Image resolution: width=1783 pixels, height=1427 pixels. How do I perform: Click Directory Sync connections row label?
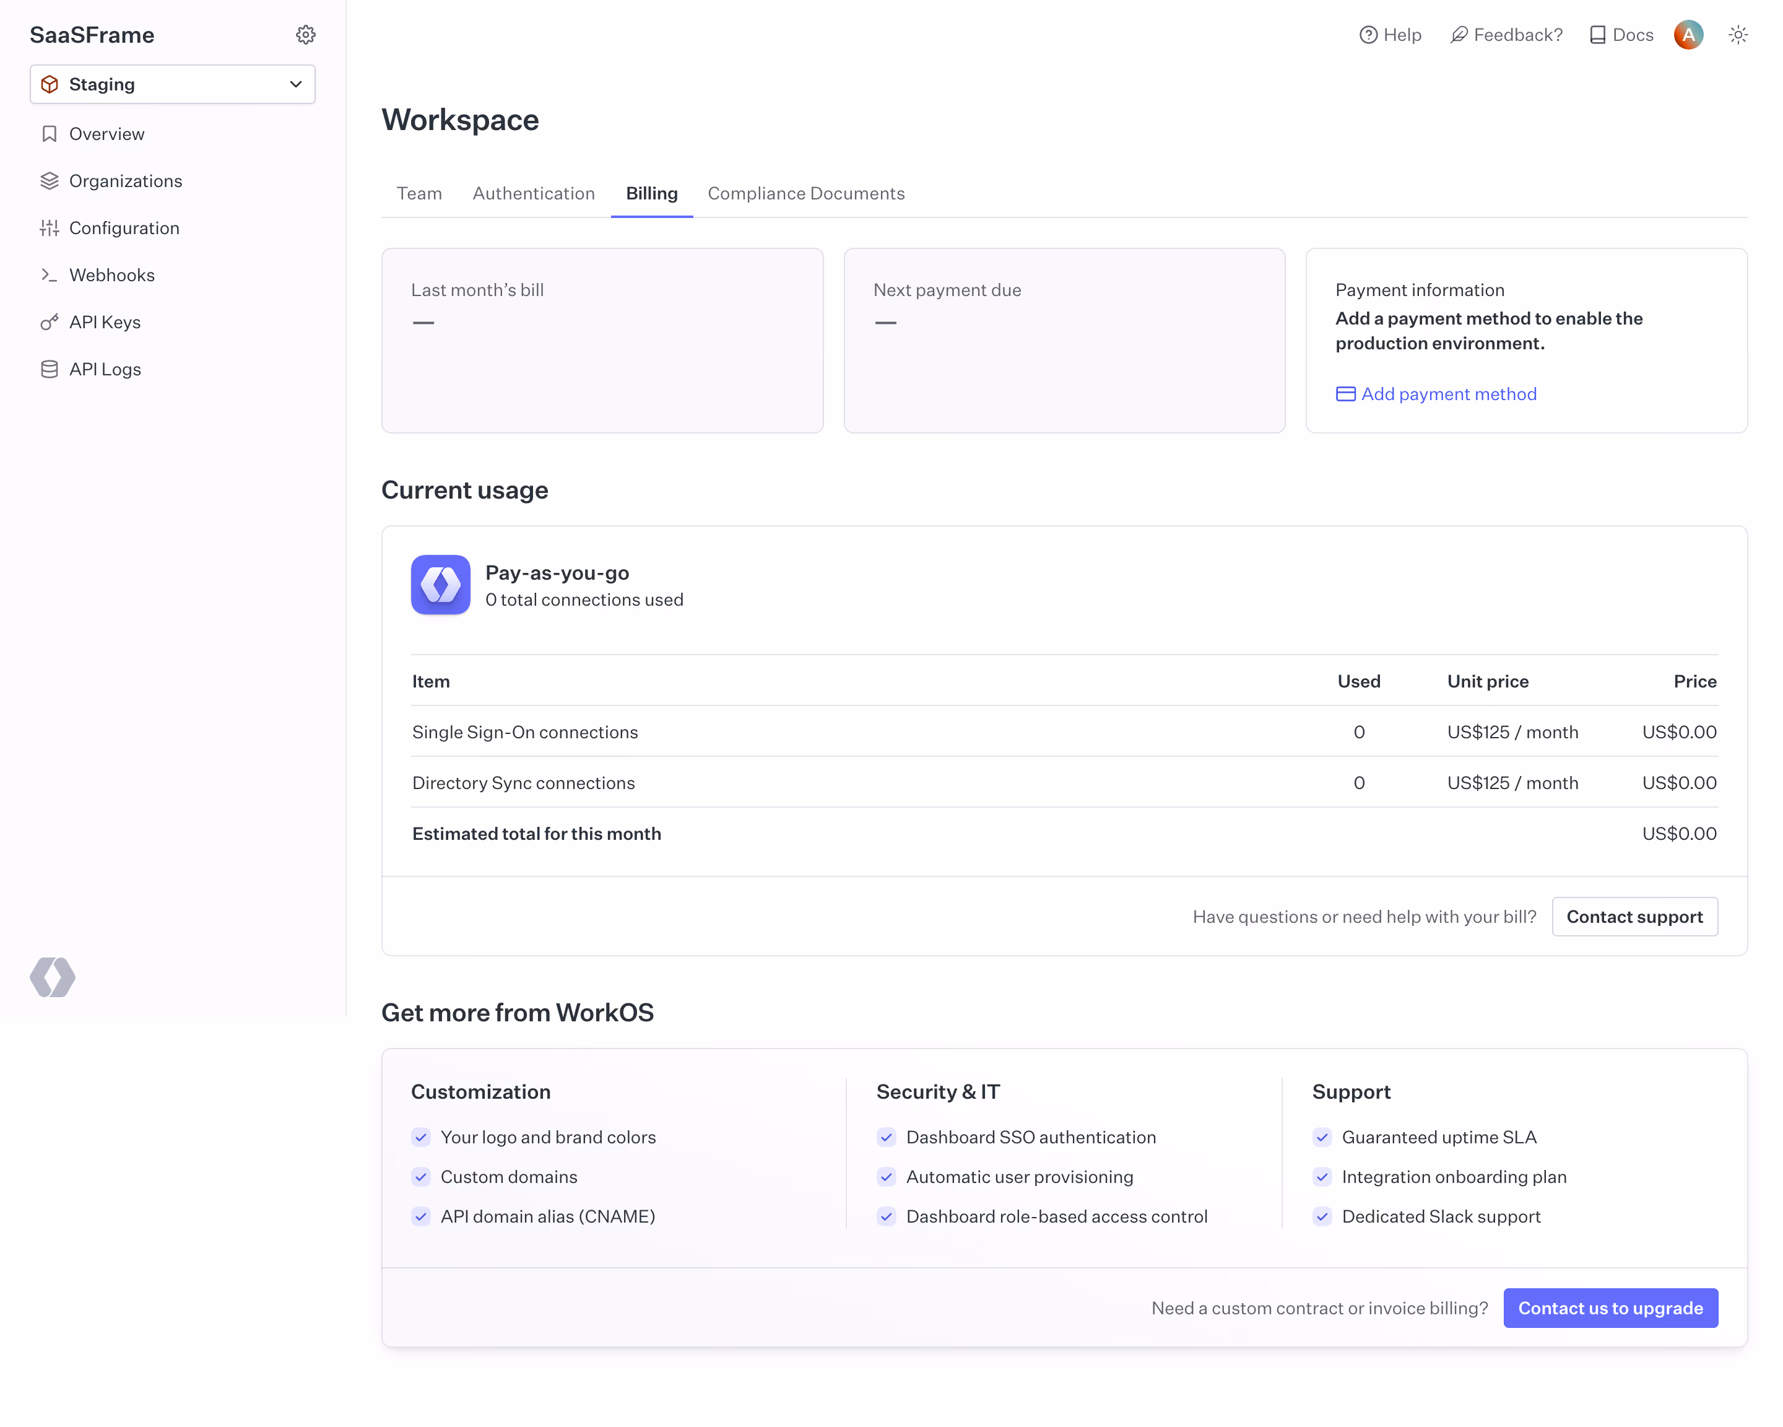[x=524, y=783]
